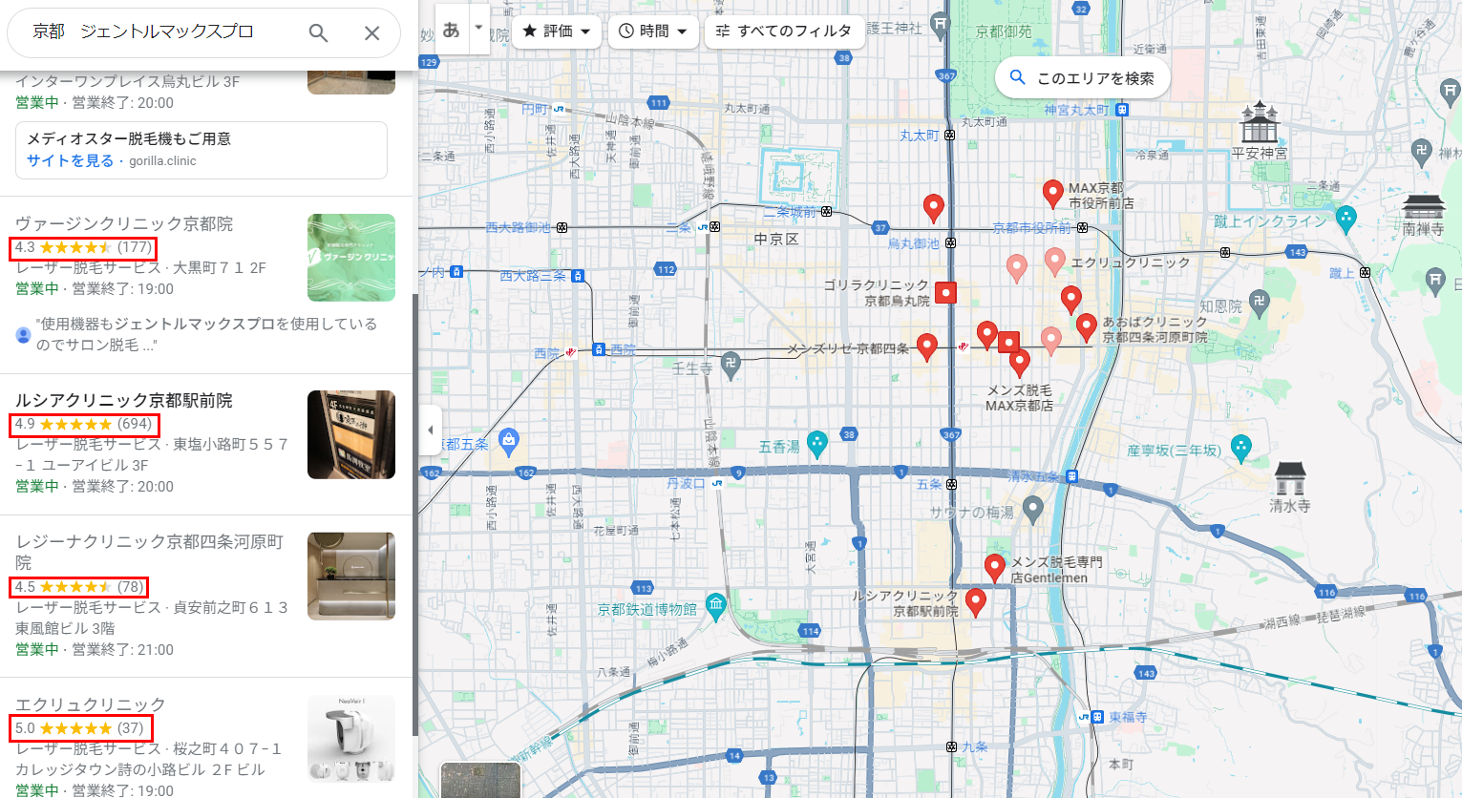
Task: Open the 評価 rating filter dropdown
Action: [x=557, y=31]
